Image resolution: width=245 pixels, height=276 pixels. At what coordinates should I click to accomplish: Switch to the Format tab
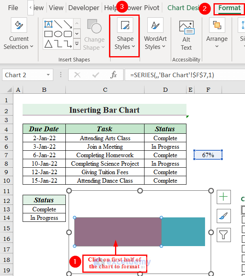(x=229, y=8)
